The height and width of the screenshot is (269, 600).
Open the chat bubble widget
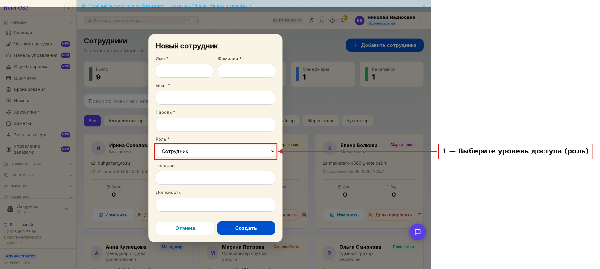(417, 232)
